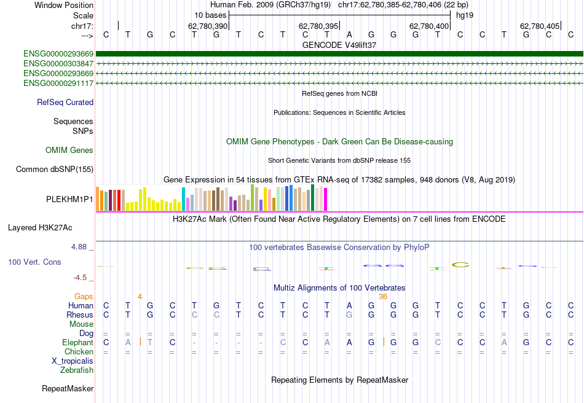Click the orange gap count 4
The height and width of the screenshot is (403, 584).
(140, 297)
